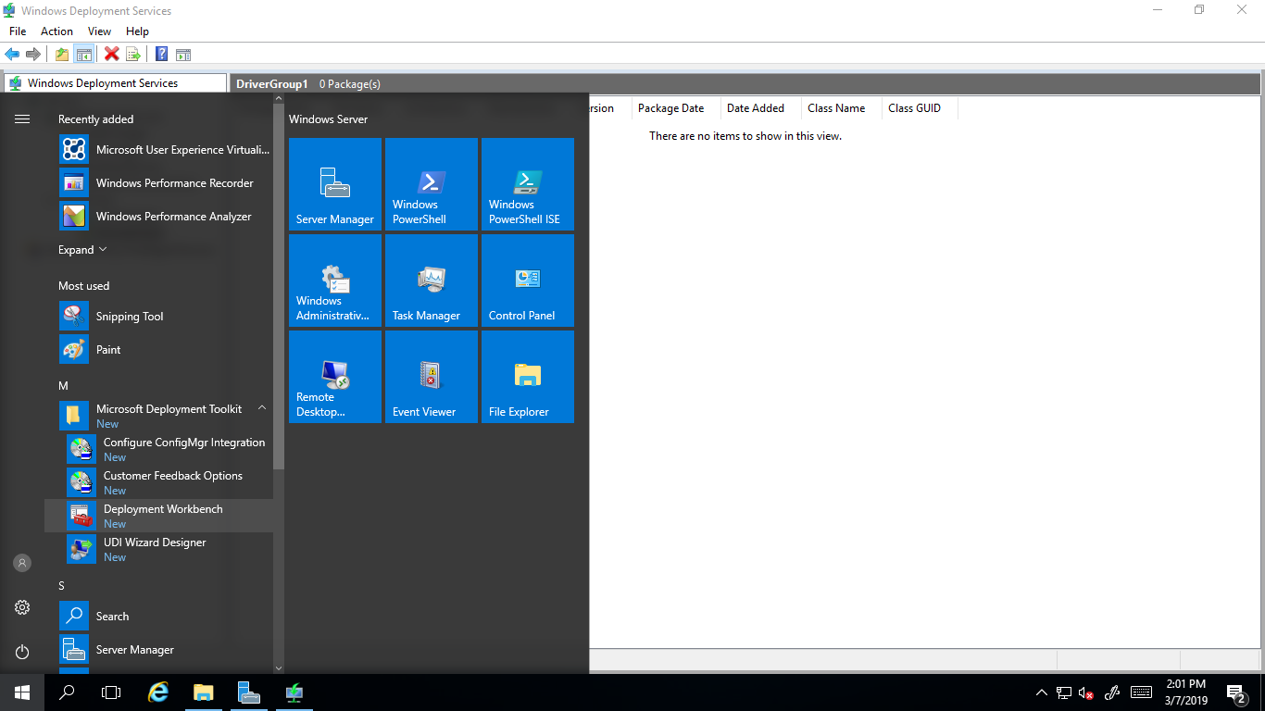Image resolution: width=1265 pixels, height=711 pixels.
Task: Open the Task Manager tile
Action: click(x=432, y=281)
